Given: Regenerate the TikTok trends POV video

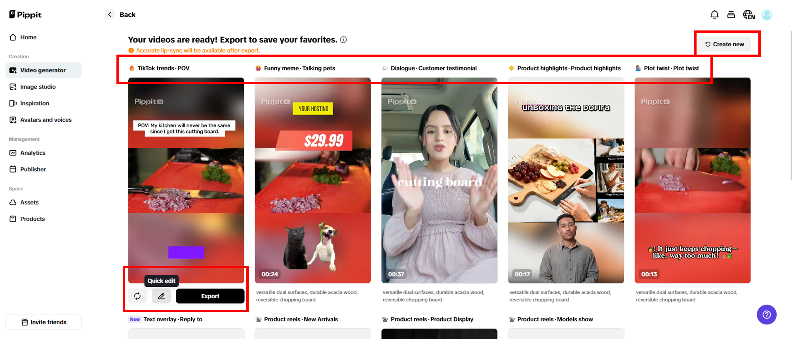Looking at the screenshot, I should [x=137, y=296].
